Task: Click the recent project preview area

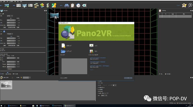Action: click(x=74, y=66)
